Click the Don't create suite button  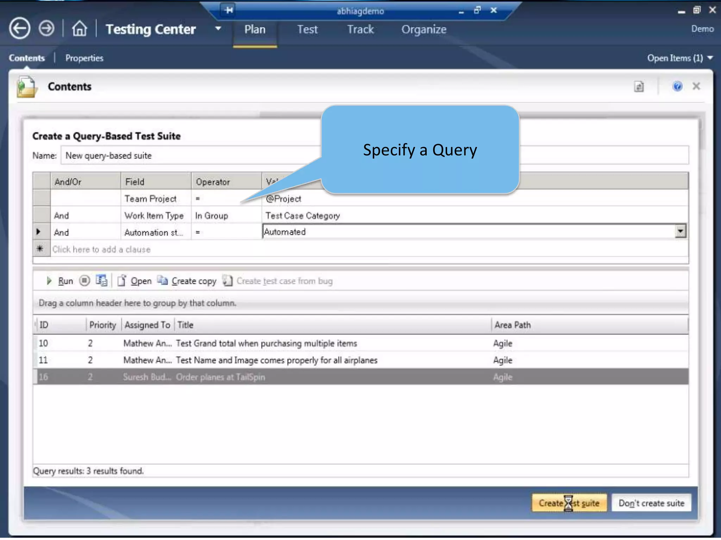click(x=651, y=503)
